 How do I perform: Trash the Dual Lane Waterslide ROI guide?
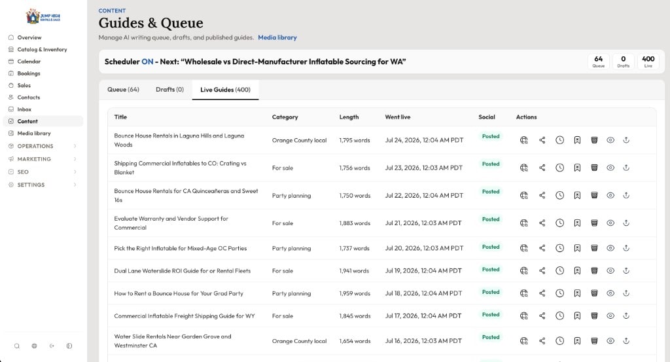click(x=594, y=270)
